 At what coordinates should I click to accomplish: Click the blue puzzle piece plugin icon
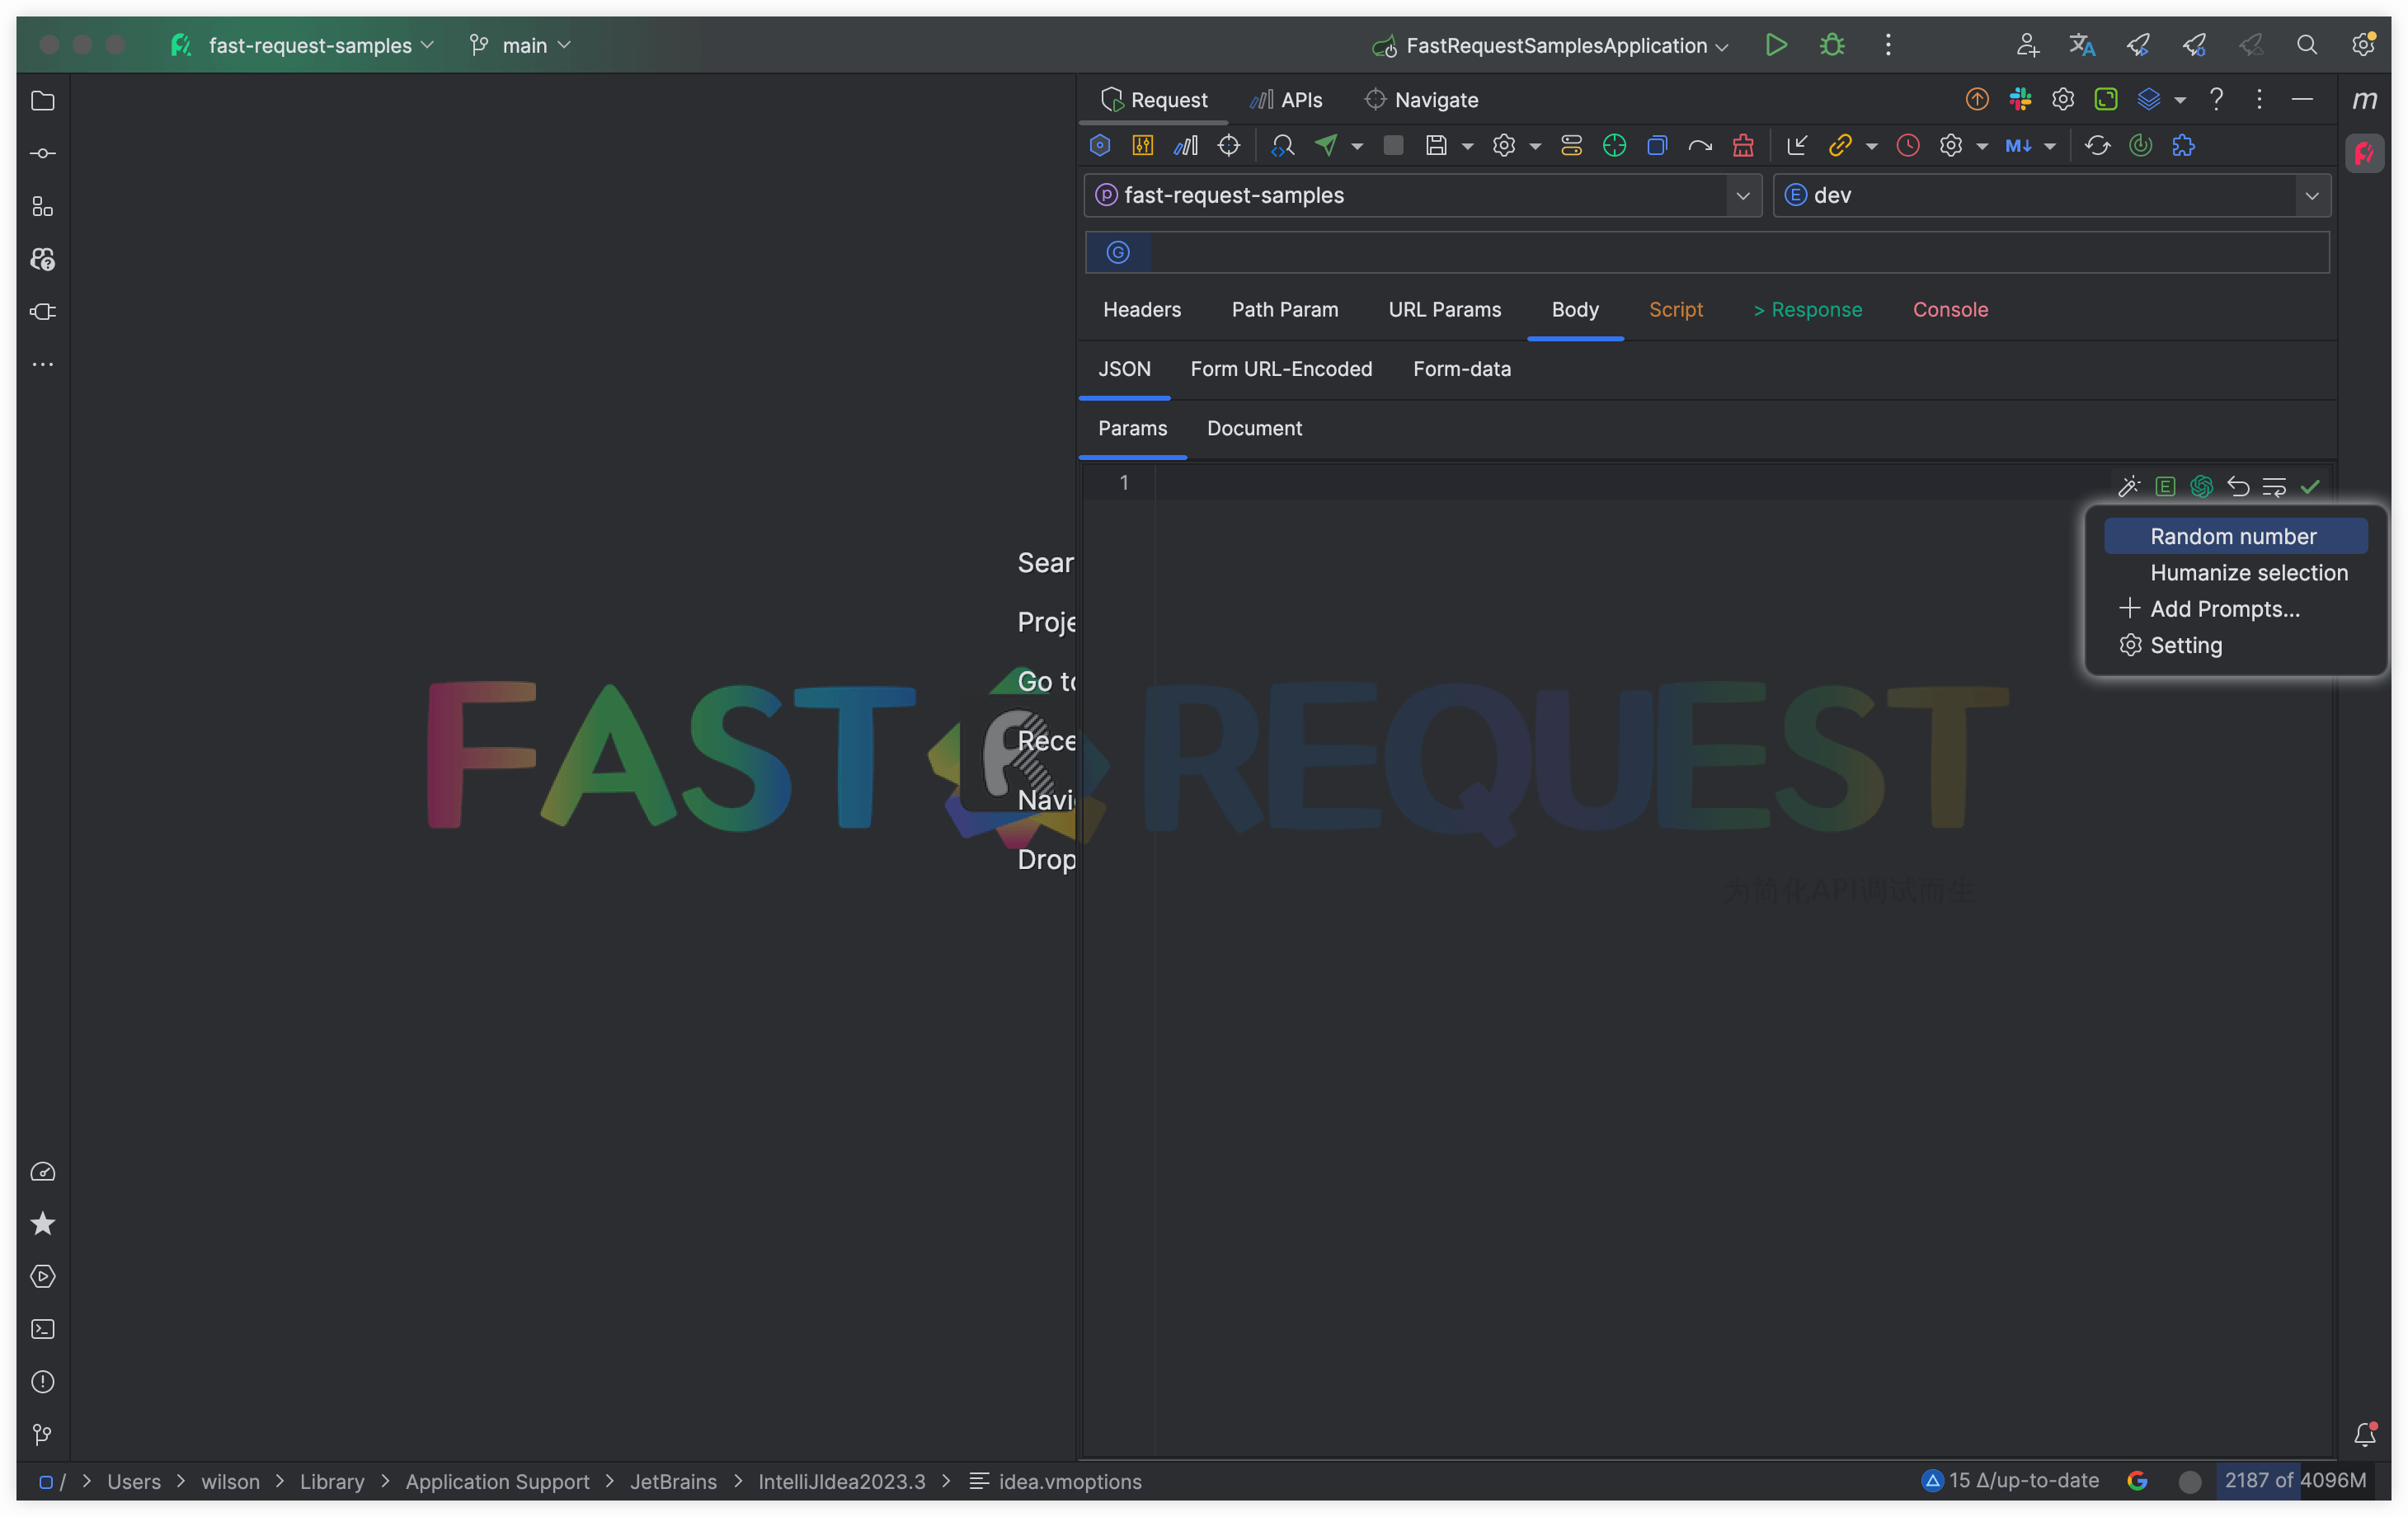2183,145
